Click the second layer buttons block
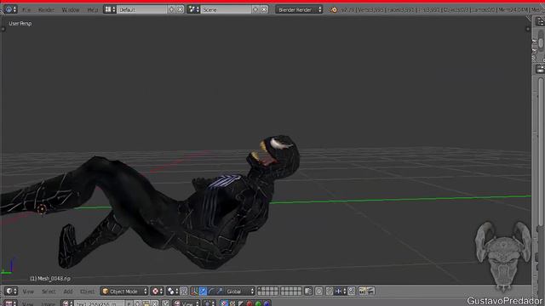 pos(291,291)
